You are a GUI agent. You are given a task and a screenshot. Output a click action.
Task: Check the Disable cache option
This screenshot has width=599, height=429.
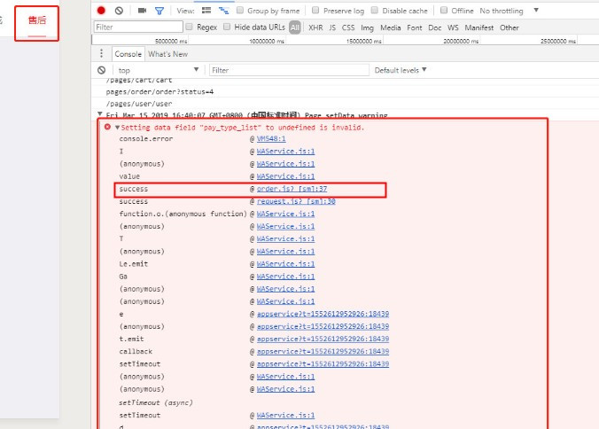375,11
